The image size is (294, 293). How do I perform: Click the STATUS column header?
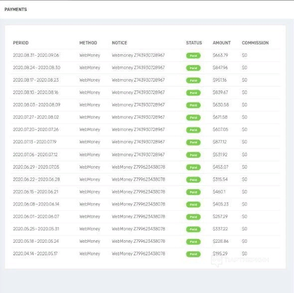click(x=194, y=43)
